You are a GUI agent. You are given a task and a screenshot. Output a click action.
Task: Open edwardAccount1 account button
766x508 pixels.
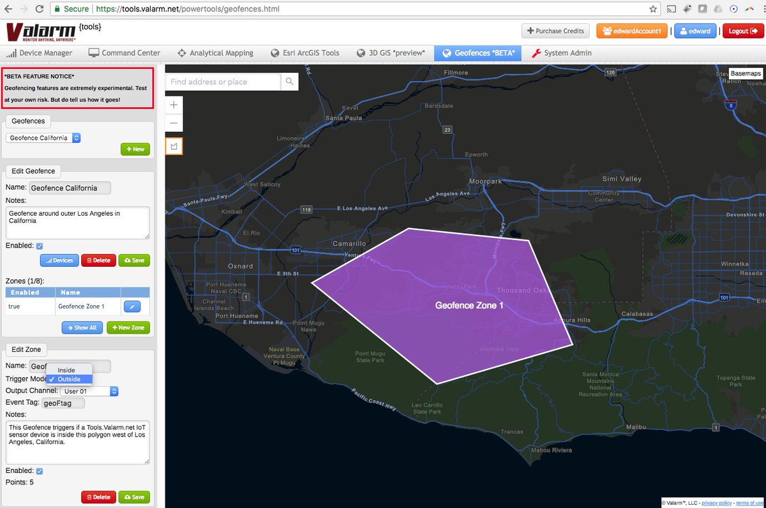(x=632, y=31)
